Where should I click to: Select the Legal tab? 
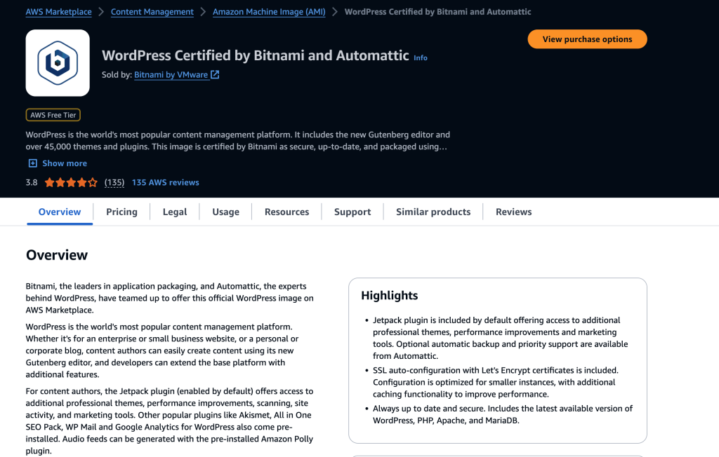coord(174,212)
